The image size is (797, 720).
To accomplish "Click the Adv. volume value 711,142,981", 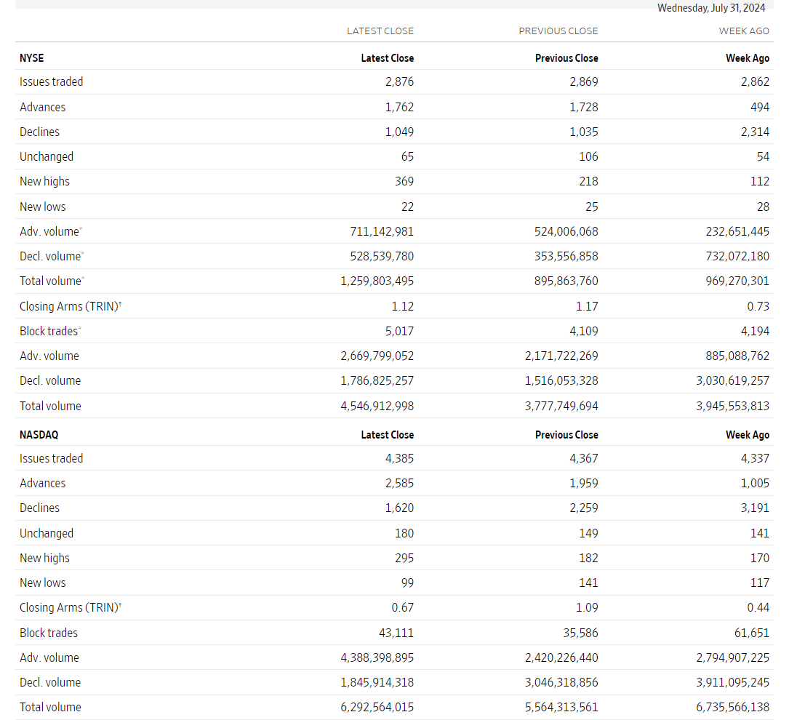I will 382,232.
